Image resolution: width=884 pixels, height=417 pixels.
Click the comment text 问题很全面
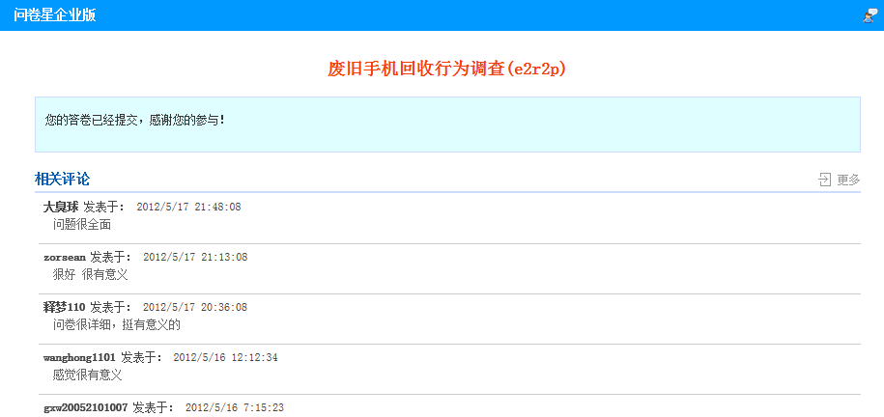(82, 224)
